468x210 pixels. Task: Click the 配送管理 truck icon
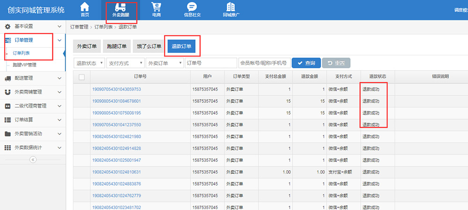point(7,78)
